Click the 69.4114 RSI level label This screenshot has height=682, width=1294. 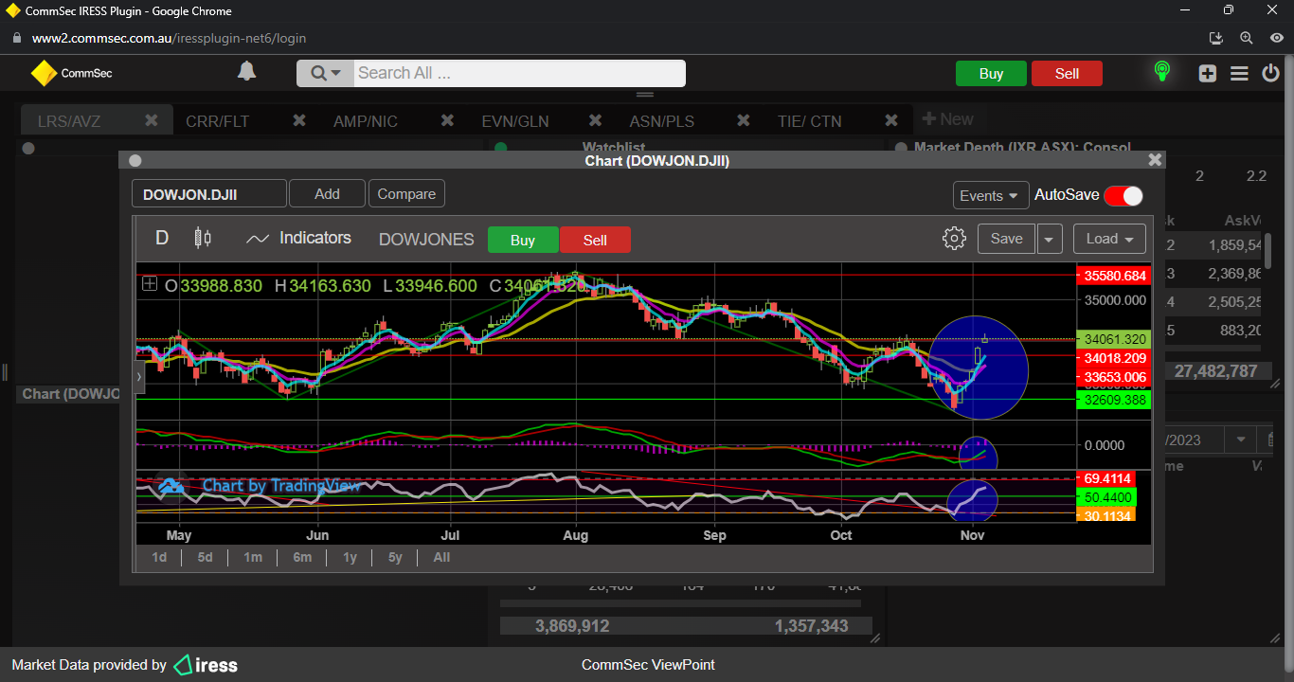click(x=1105, y=479)
